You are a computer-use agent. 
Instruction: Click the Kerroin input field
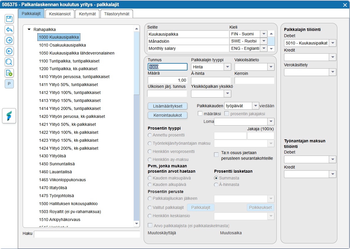[x=254, y=80]
